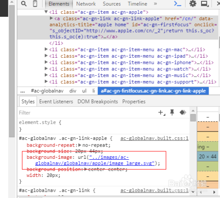Expand the ac-gn-support list item
Screen dimensions: 220x198
click(46, 81)
